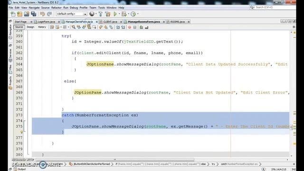Expand the Debug Project dropdown arrow
This screenshot has height=171, width=304.
[128, 14]
